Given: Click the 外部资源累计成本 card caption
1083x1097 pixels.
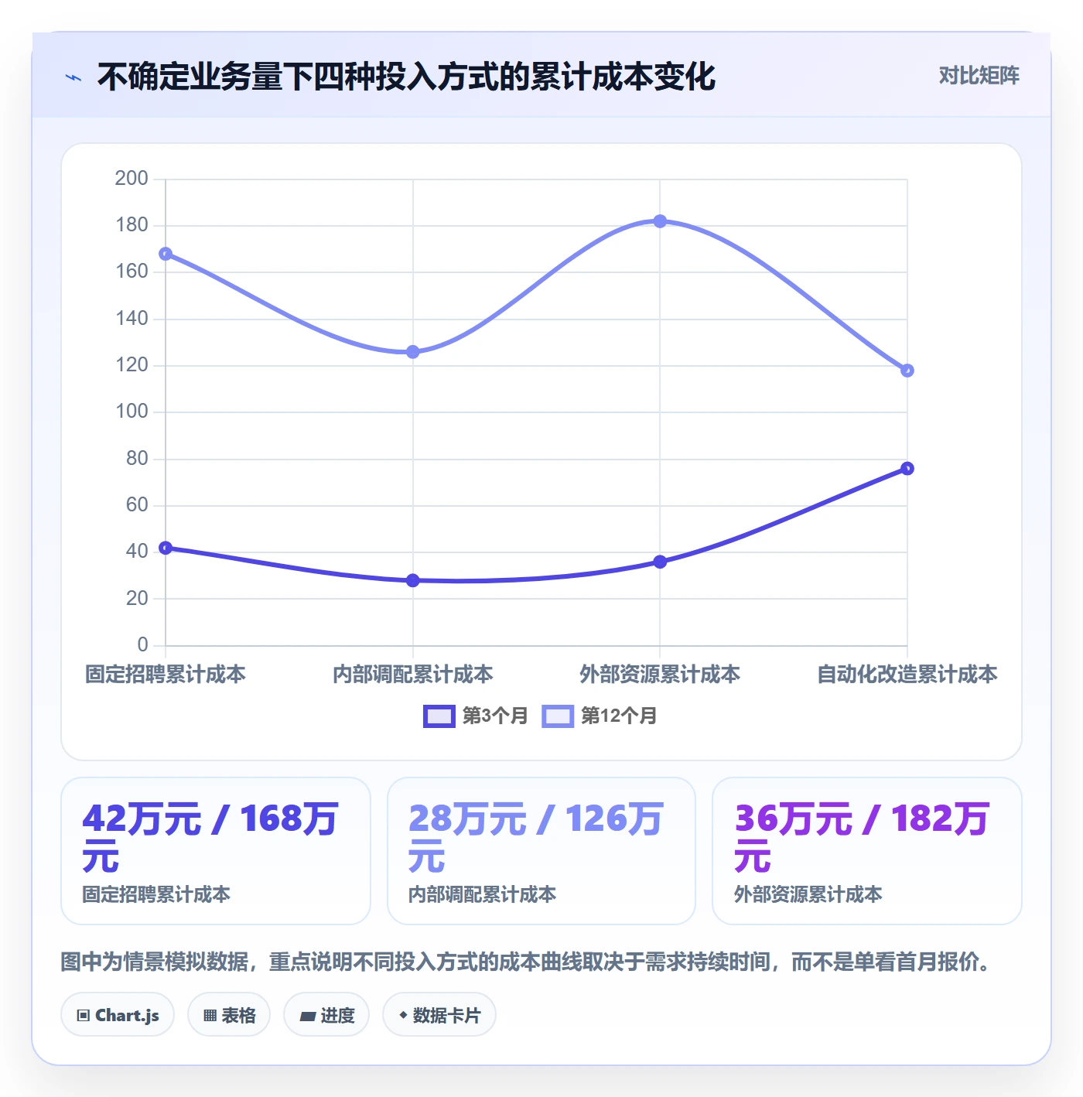Looking at the screenshot, I should tap(808, 895).
